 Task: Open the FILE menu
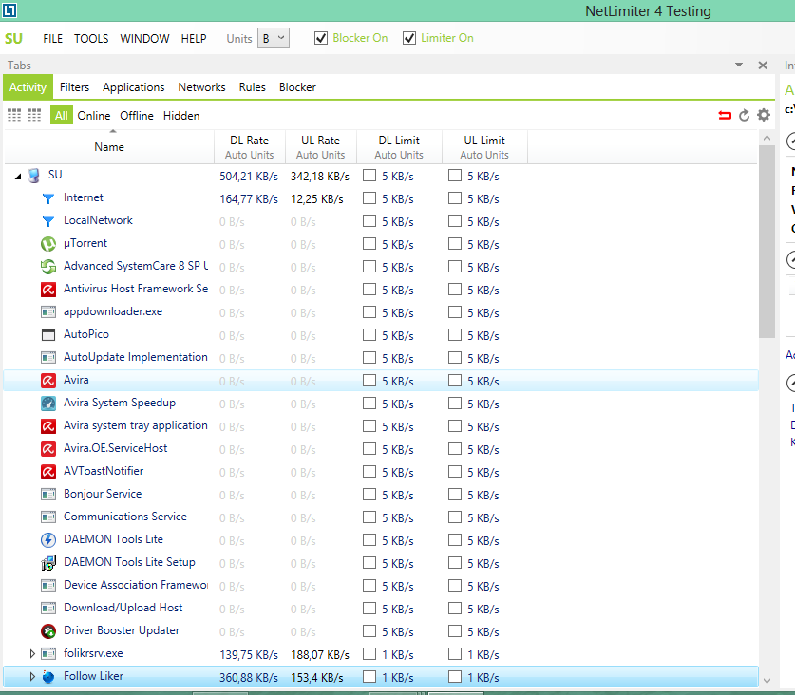click(53, 39)
